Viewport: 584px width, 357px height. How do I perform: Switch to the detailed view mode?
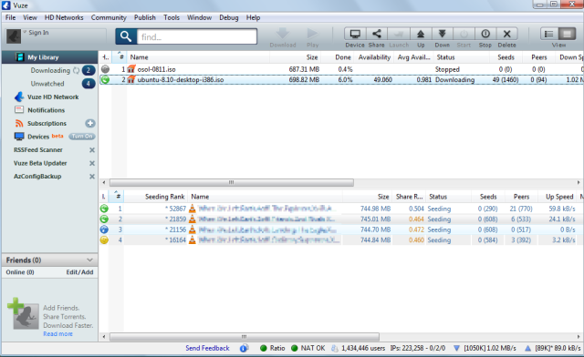567,34
